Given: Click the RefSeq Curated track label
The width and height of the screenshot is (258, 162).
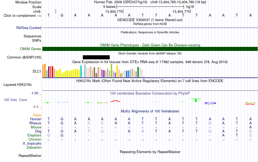Looking at the screenshot, I should click(x=29, y=28).
